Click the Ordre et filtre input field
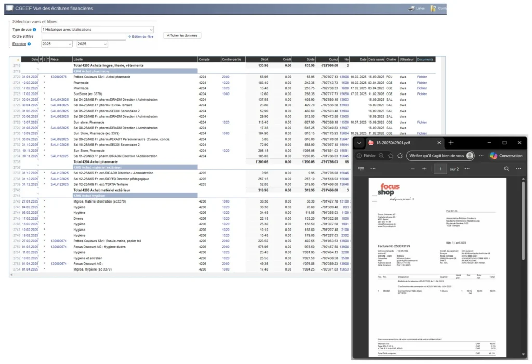 pos(84,37)
